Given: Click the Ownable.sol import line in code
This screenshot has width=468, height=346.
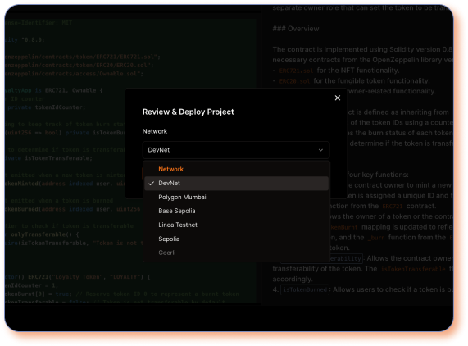Looking at the screenshot, I should coord(74,74).
